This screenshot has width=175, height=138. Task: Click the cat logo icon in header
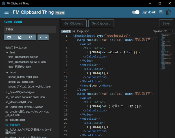tap(169, 12)
